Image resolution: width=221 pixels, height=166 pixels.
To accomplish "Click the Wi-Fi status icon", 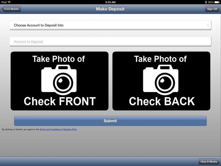I will (x=9, y=2).
